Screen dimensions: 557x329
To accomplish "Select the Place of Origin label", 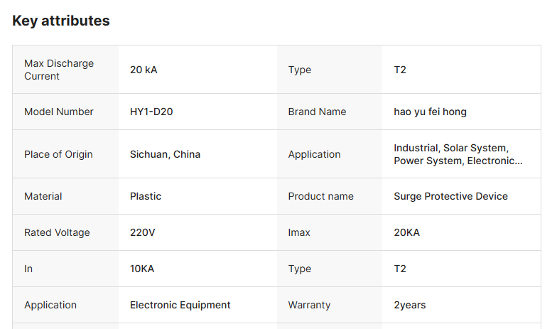I will [x=58, y=154].
